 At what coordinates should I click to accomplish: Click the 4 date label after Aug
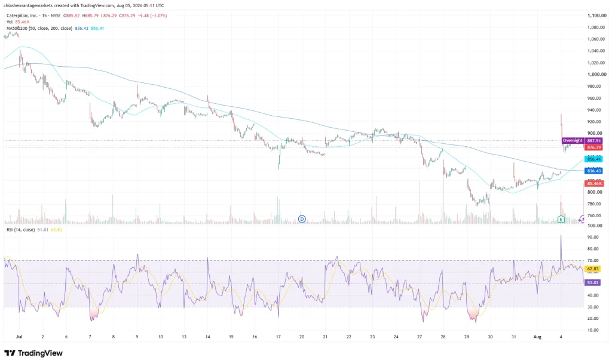point(561,337)
